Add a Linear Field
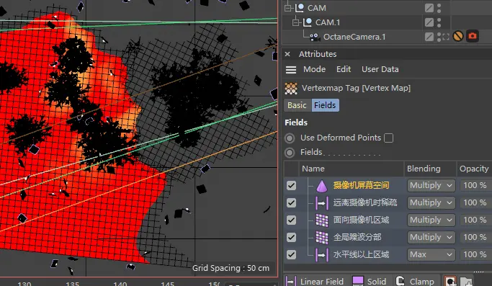Image resolution: width=492 pixels, height=286 pixels. tap(314, 281)
